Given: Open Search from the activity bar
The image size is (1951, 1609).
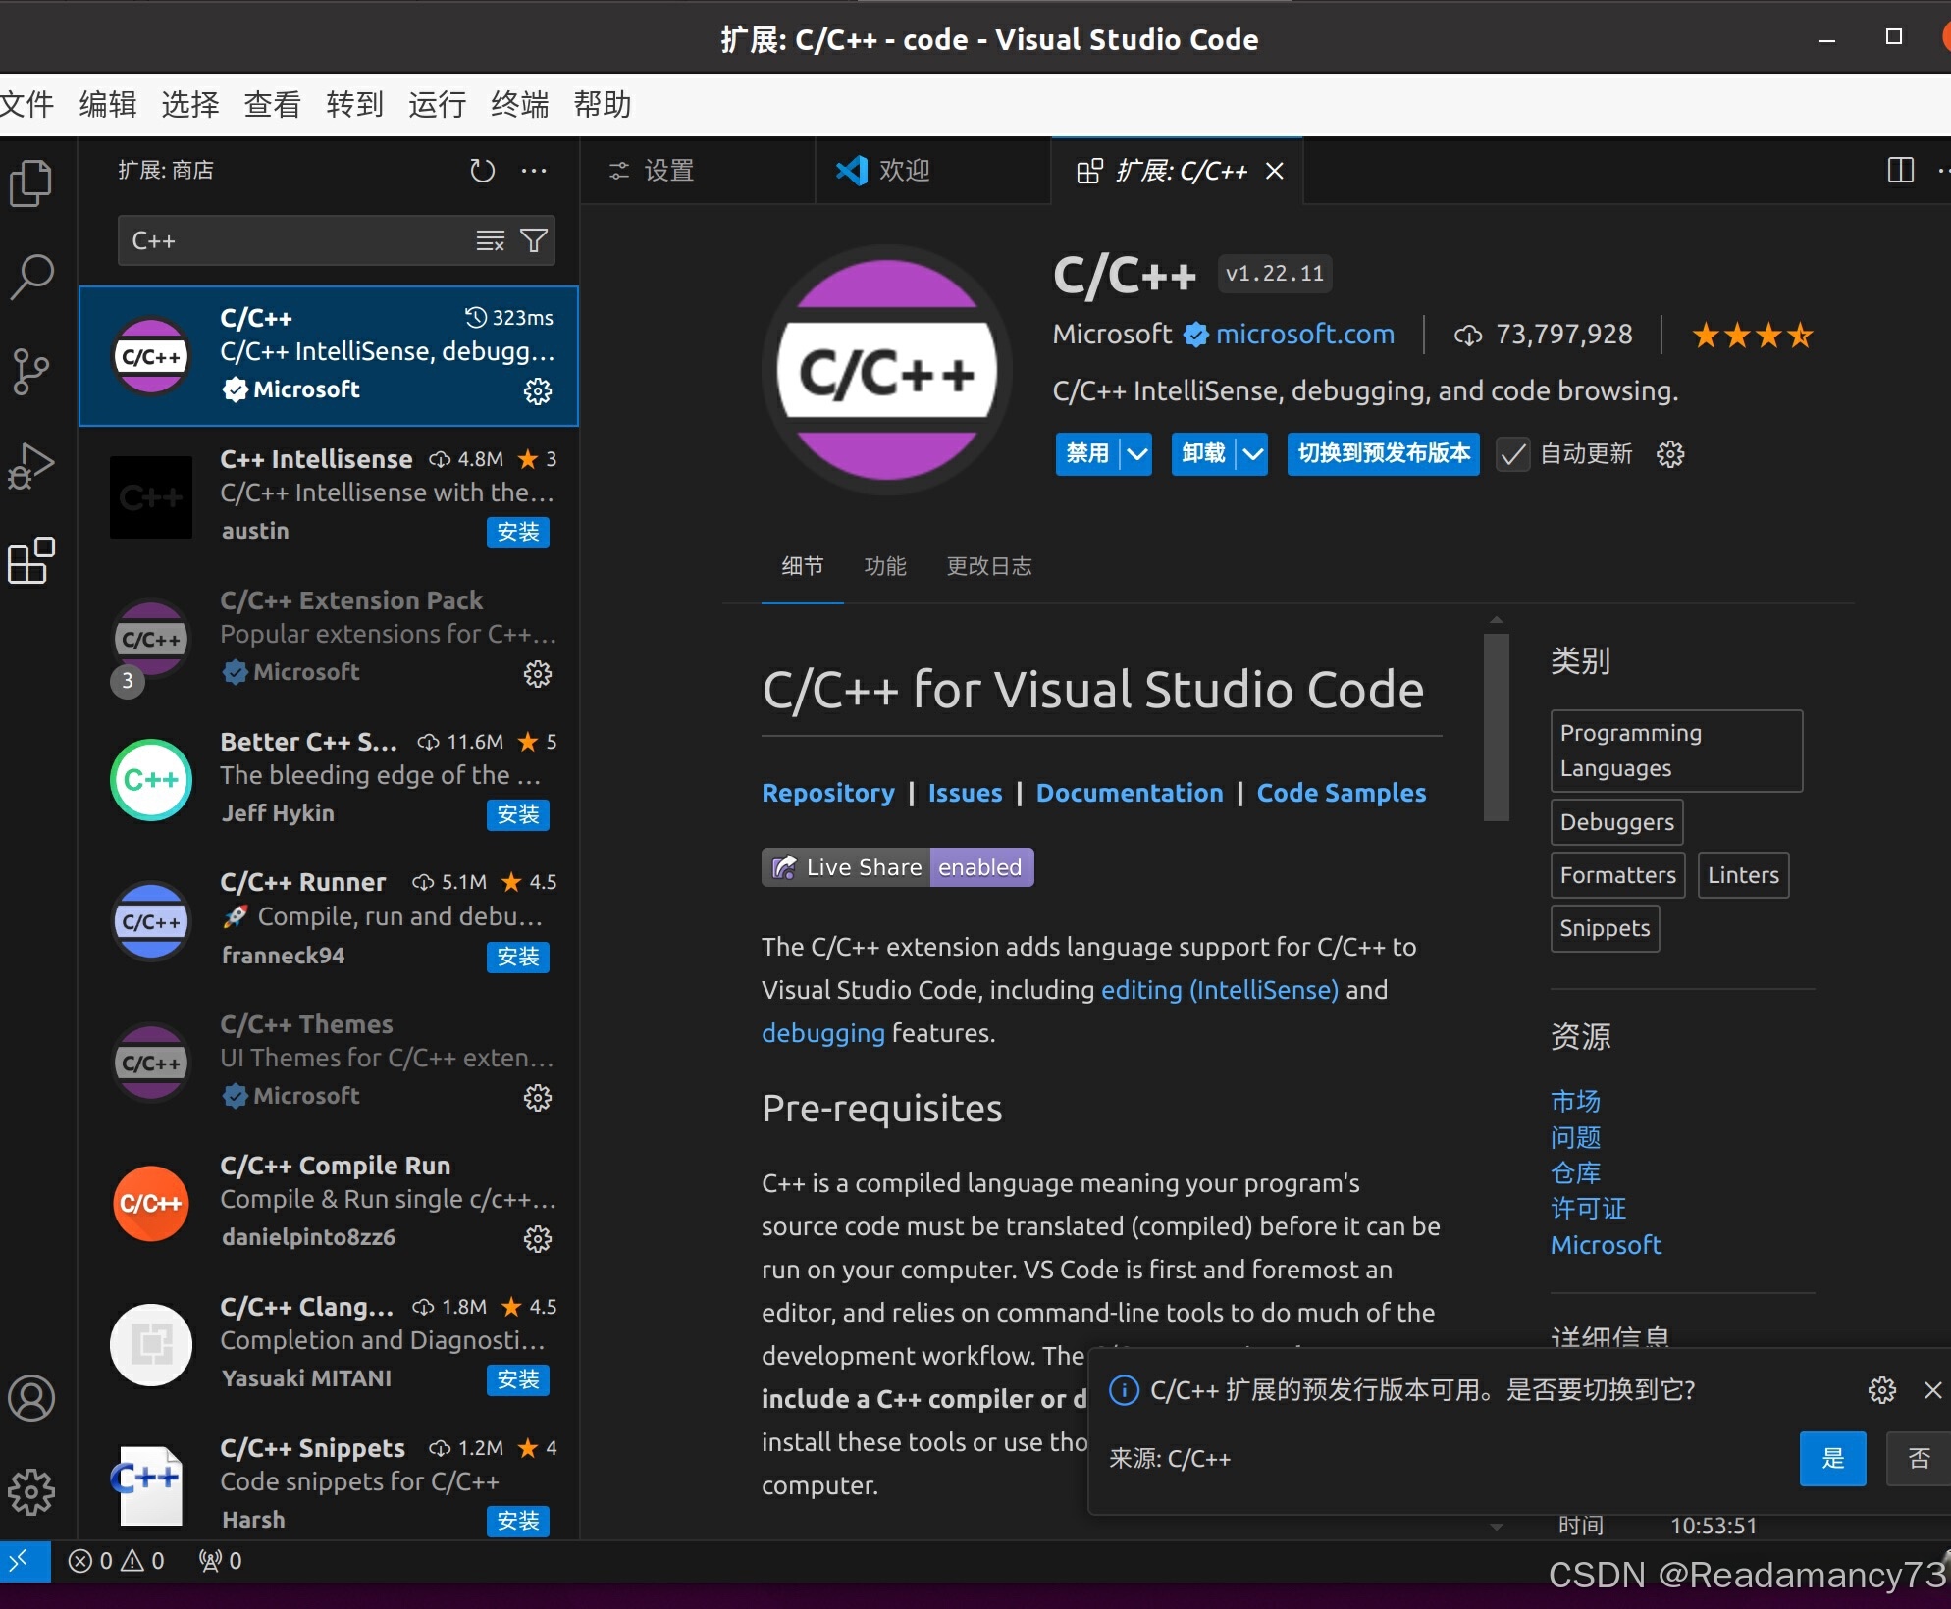Looking at the screenshot, I should pos(32,276).
